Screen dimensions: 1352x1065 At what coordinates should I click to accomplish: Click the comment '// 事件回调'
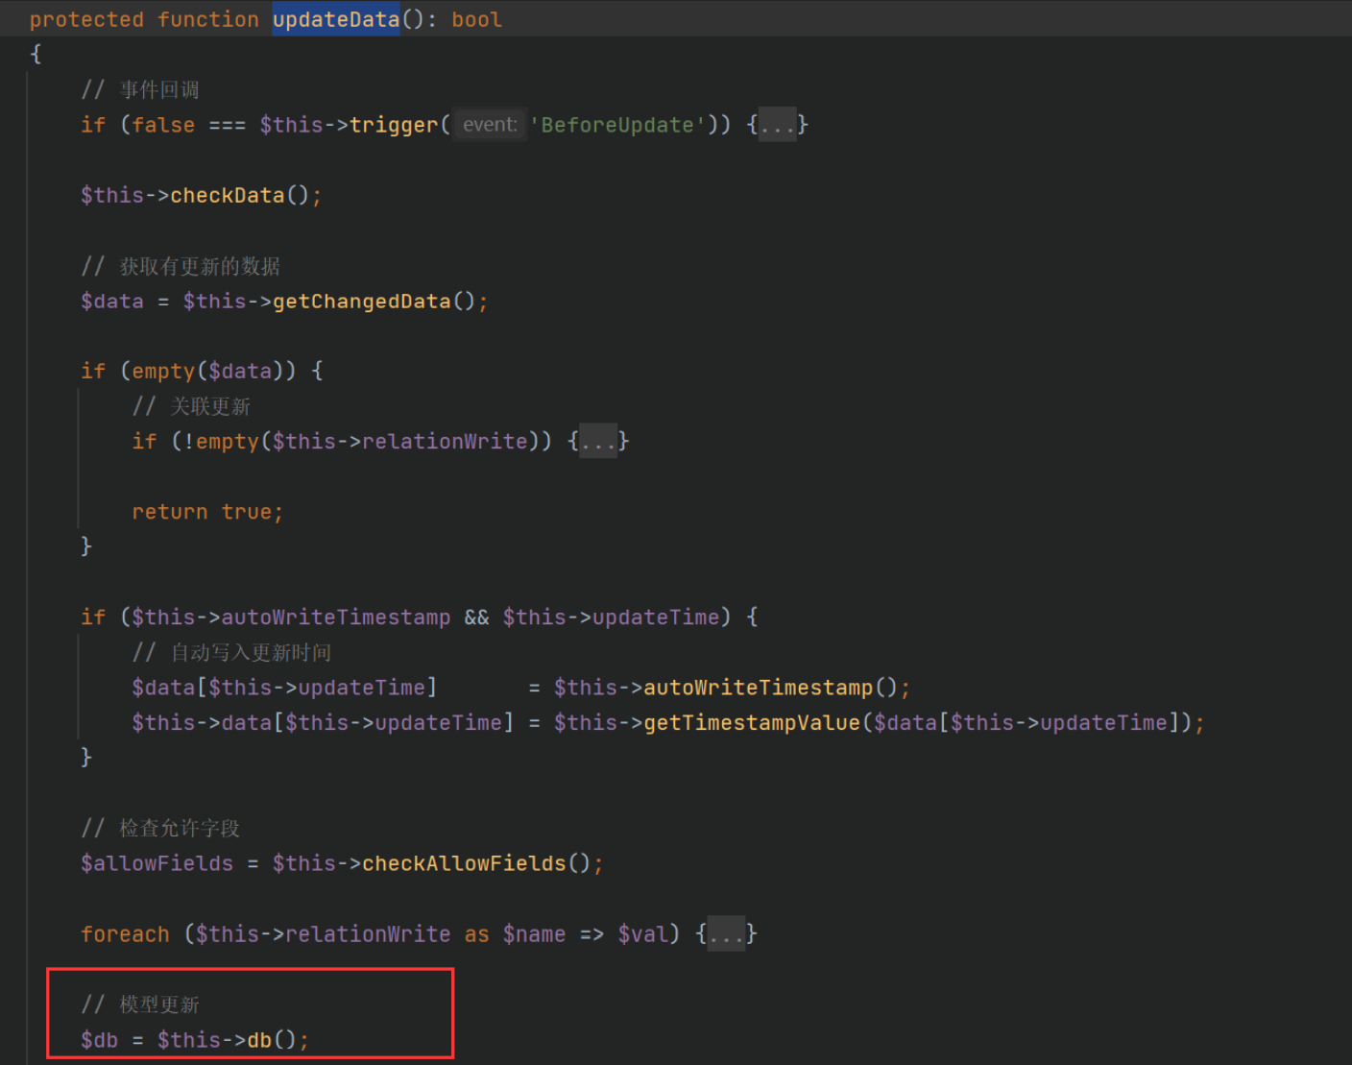[x=140, y=89]
